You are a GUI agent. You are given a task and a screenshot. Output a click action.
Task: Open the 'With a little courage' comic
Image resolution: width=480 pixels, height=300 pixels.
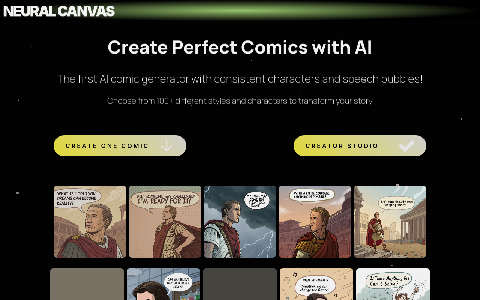[315, 222]
